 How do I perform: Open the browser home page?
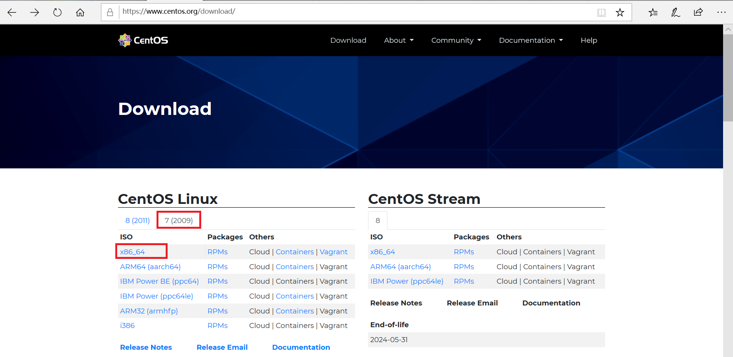coord(80,12)
